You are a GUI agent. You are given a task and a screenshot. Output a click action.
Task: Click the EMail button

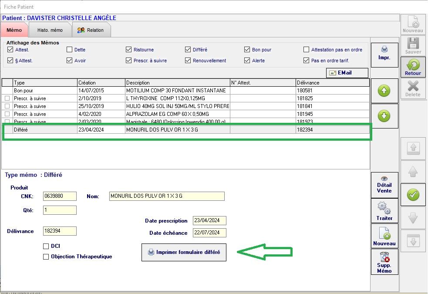[x=347, y=73]
